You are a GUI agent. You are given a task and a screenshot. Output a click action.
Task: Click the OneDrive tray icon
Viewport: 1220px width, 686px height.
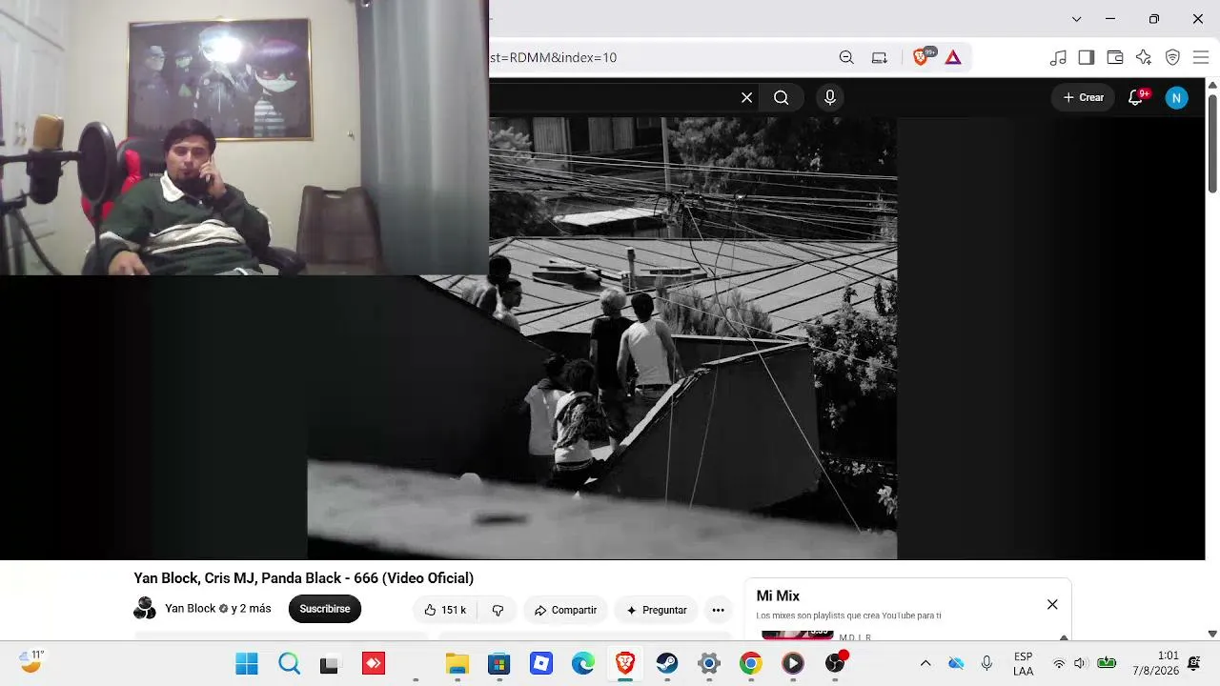956,663
